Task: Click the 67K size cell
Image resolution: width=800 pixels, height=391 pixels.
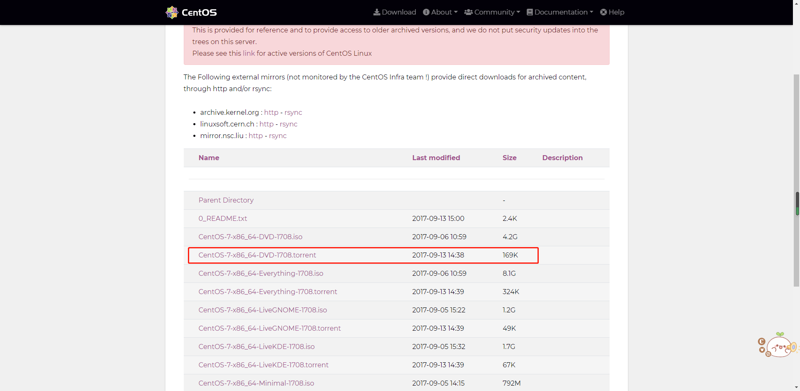Action: (x=509, y=365)
